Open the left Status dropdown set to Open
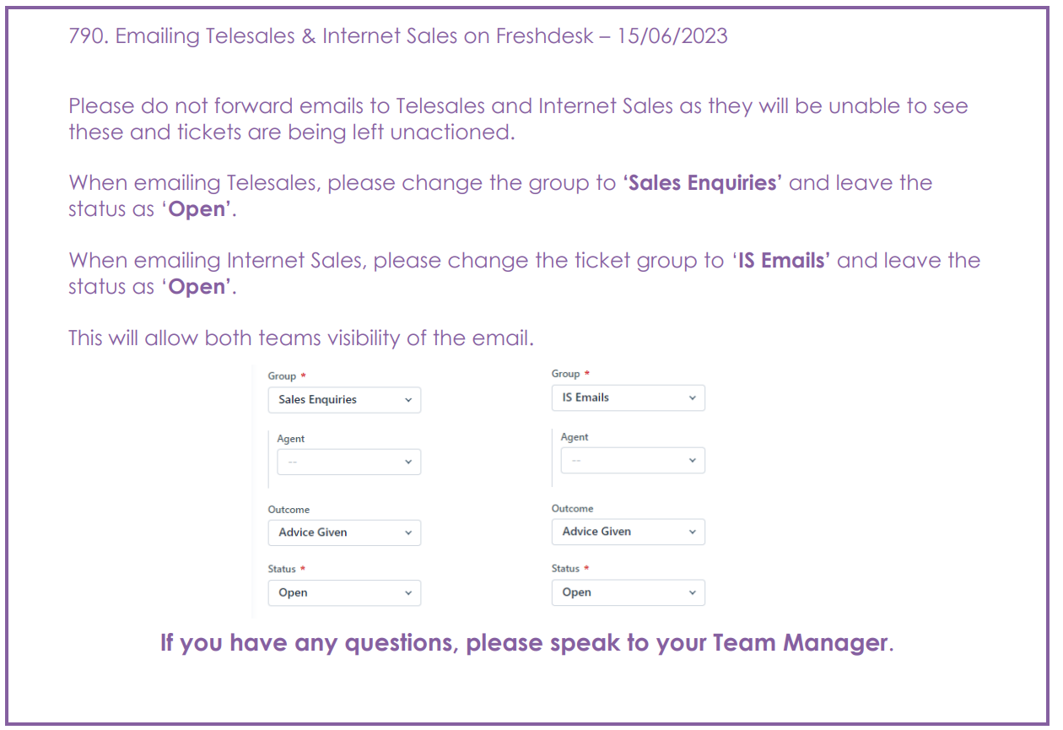 (x=344, y=592)
